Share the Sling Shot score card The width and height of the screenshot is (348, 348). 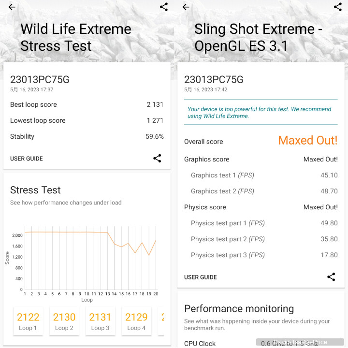331,277
